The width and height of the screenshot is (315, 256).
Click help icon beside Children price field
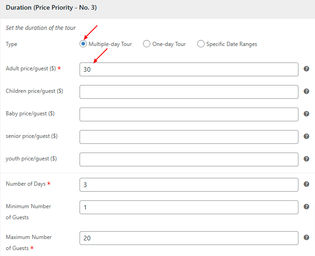click(x=306, y=91)
